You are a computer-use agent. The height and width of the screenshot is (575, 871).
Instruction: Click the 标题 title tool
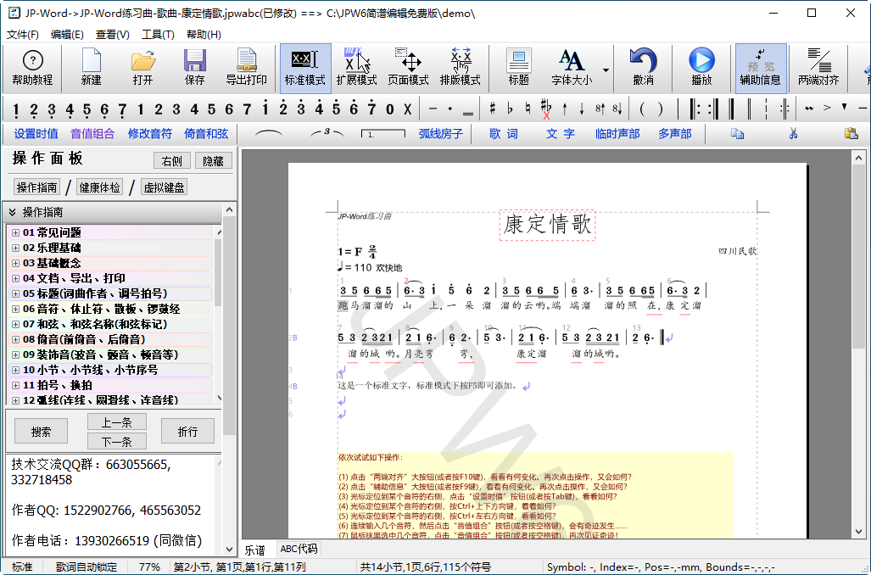518,68
